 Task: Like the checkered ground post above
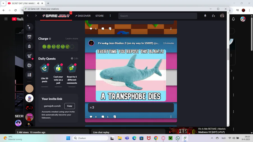pyautogui.click(x=91, y=29)
